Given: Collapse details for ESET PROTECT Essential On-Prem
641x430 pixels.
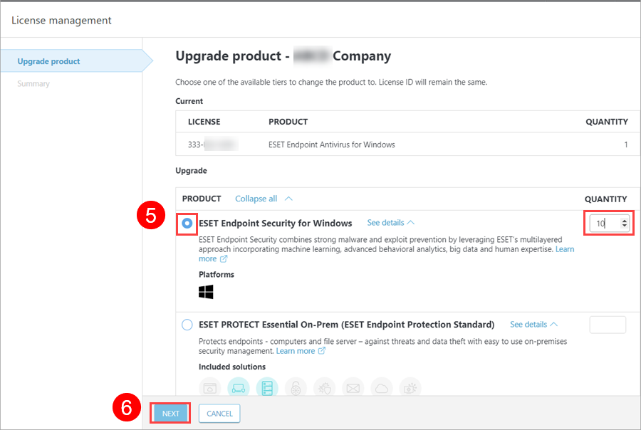Looking at the screenshot, I should [533, 325].
